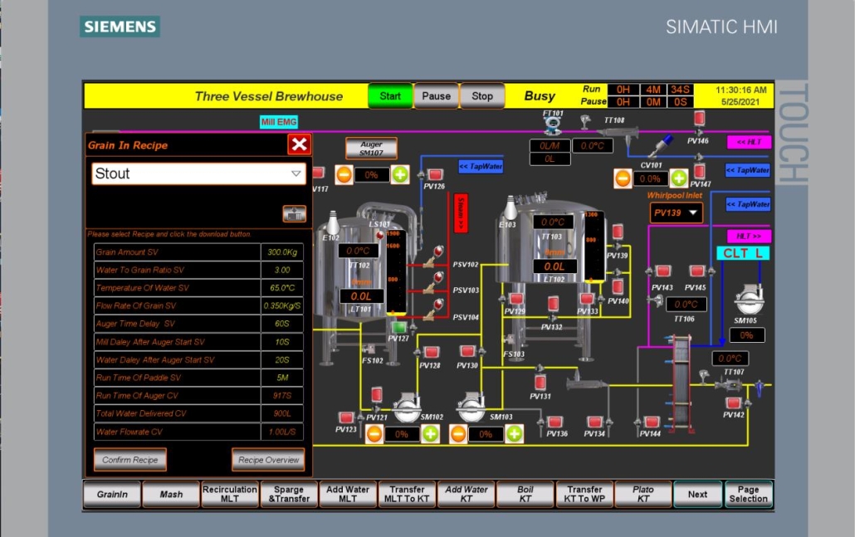Increase CV101 opening with plus button
This screenshot has height=537, width=855.
tap(679, 178)
